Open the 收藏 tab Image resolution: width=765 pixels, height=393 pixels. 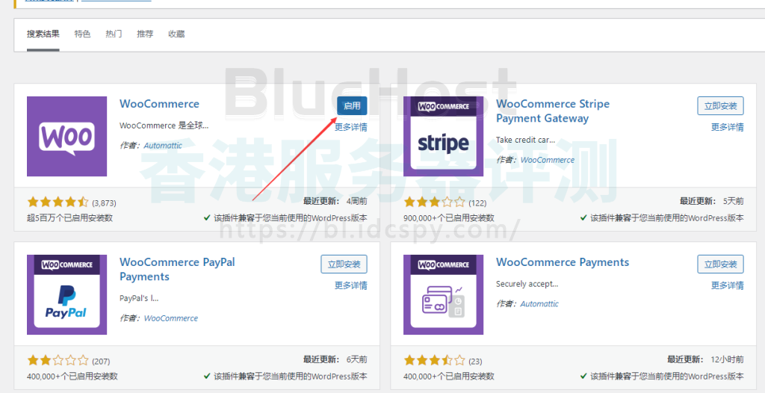tap(176, 34)
